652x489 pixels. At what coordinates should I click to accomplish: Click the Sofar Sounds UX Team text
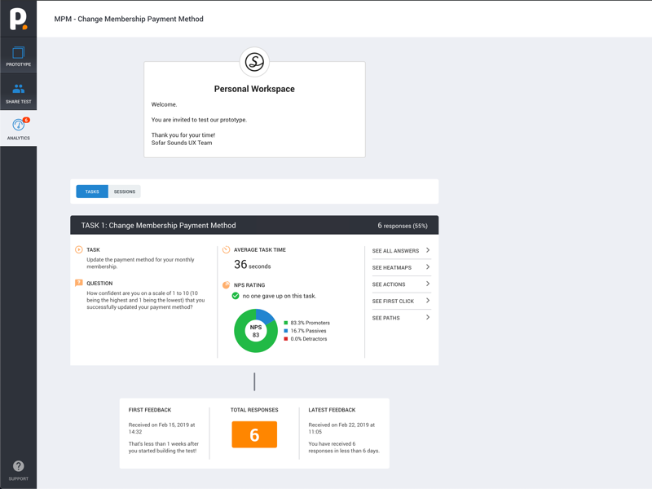182,143
